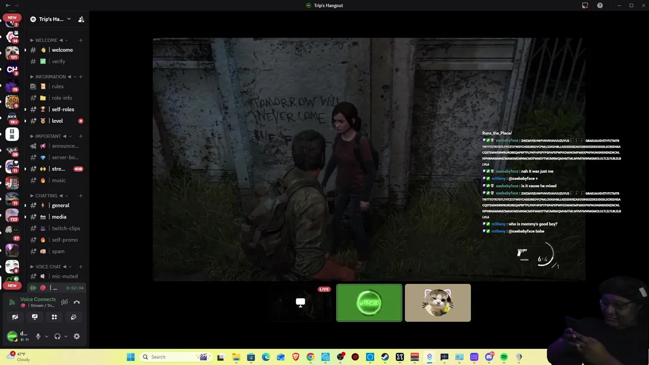Open User Settings gear

point(77,336)
